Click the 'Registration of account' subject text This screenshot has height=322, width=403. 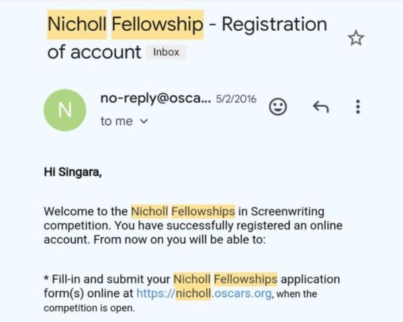[274, 25]
